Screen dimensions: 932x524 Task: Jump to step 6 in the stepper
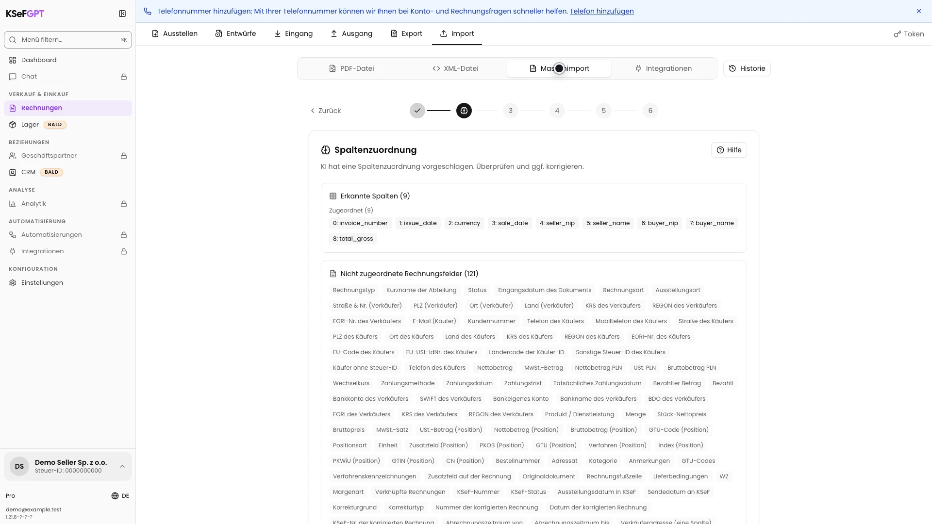click(x=650, y=111)
